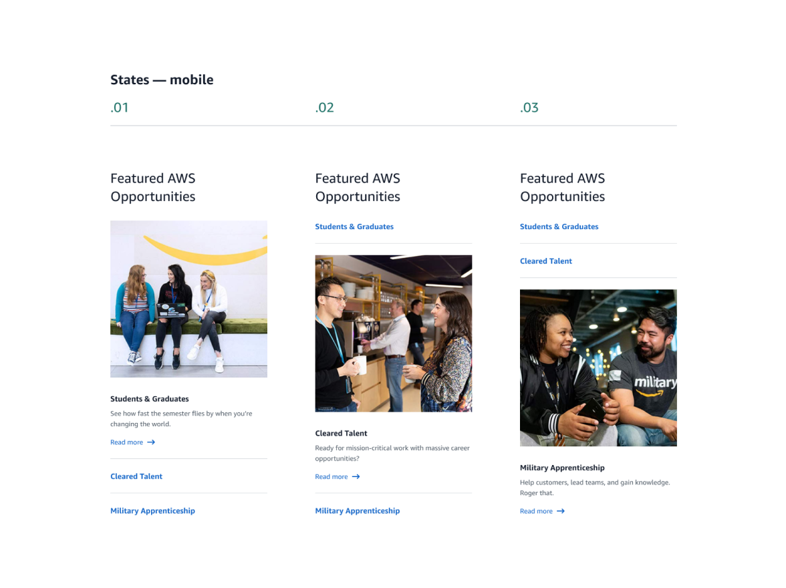Click the Featured AWS Opportunities heading in .01 column
The width and height of the screenshot is (786, 588).
(x=153, y=188)
